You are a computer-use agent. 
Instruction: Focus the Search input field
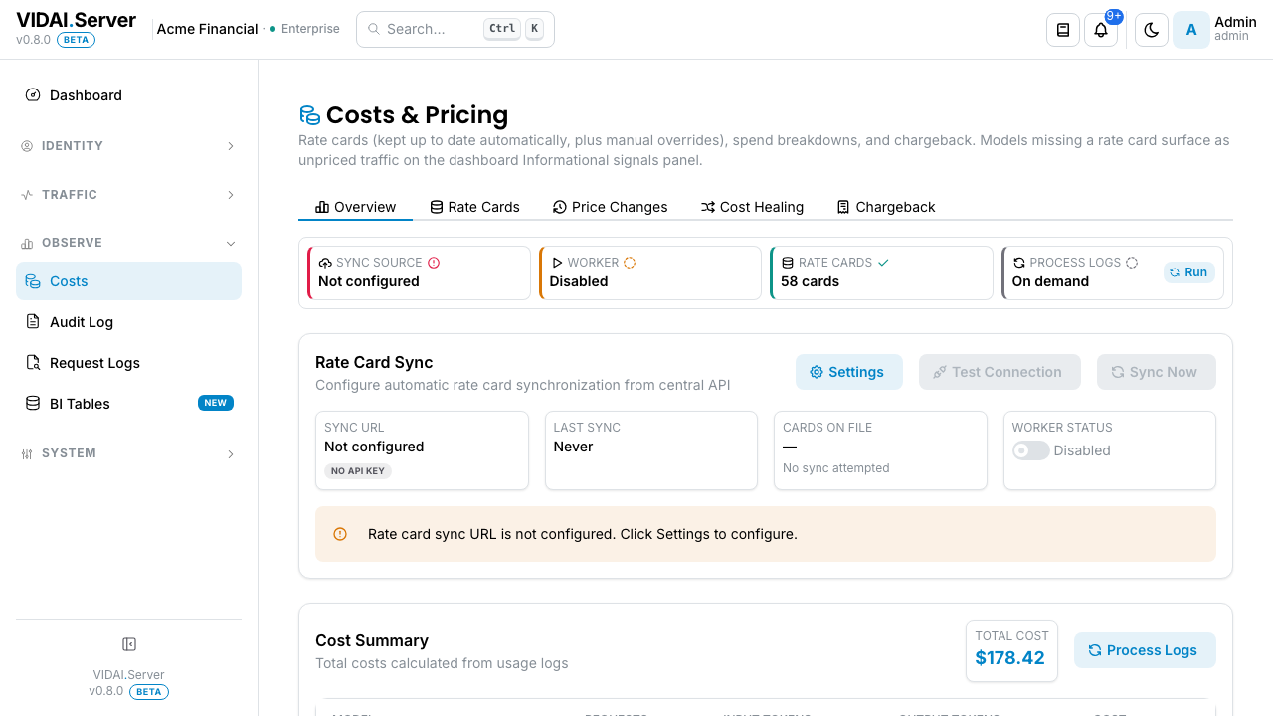455,29
